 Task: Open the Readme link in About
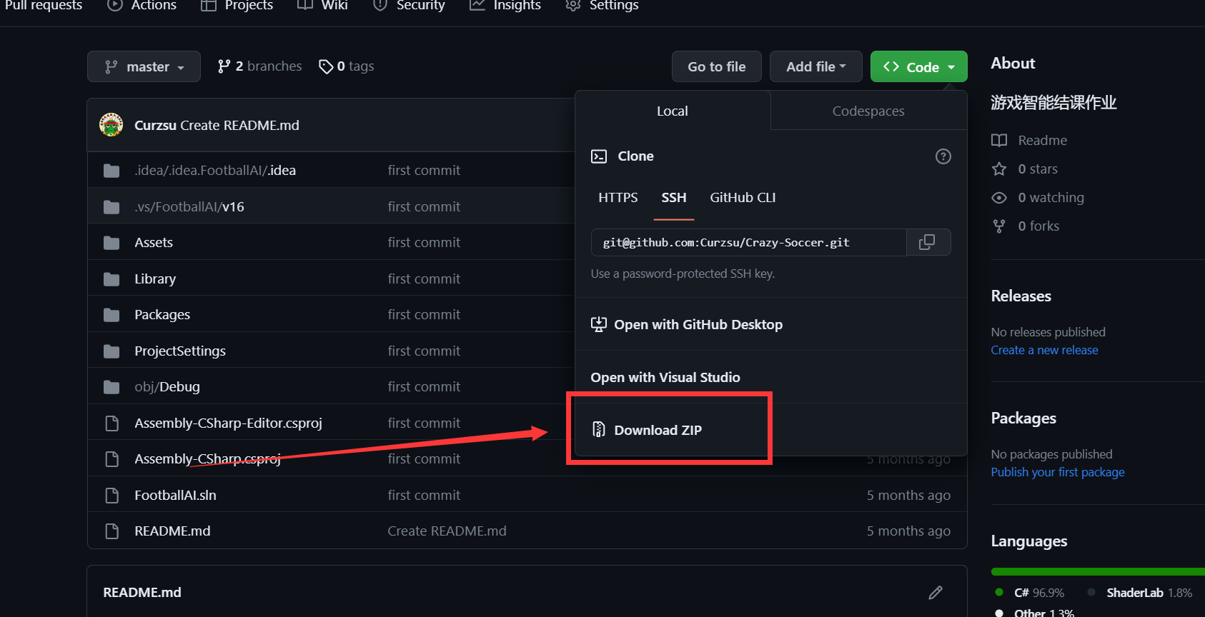pos(1042,141)
